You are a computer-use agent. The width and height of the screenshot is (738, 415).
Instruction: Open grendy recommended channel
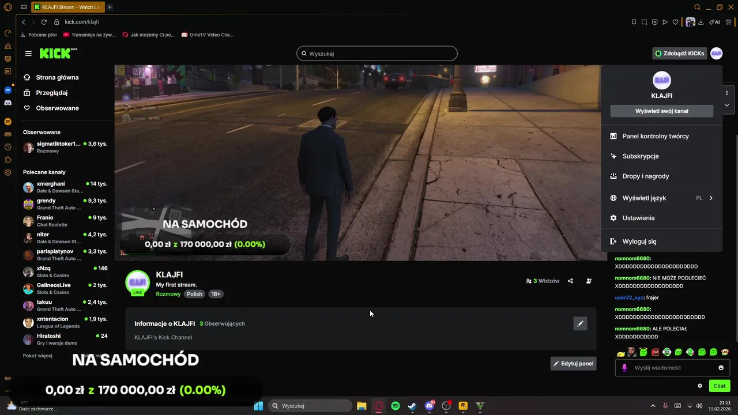[x=65, y=204]
